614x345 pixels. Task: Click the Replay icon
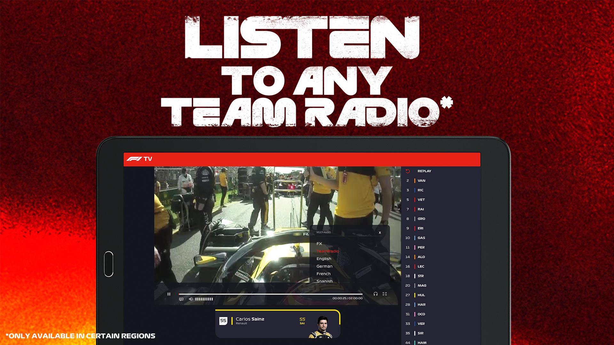pos(408,171)
